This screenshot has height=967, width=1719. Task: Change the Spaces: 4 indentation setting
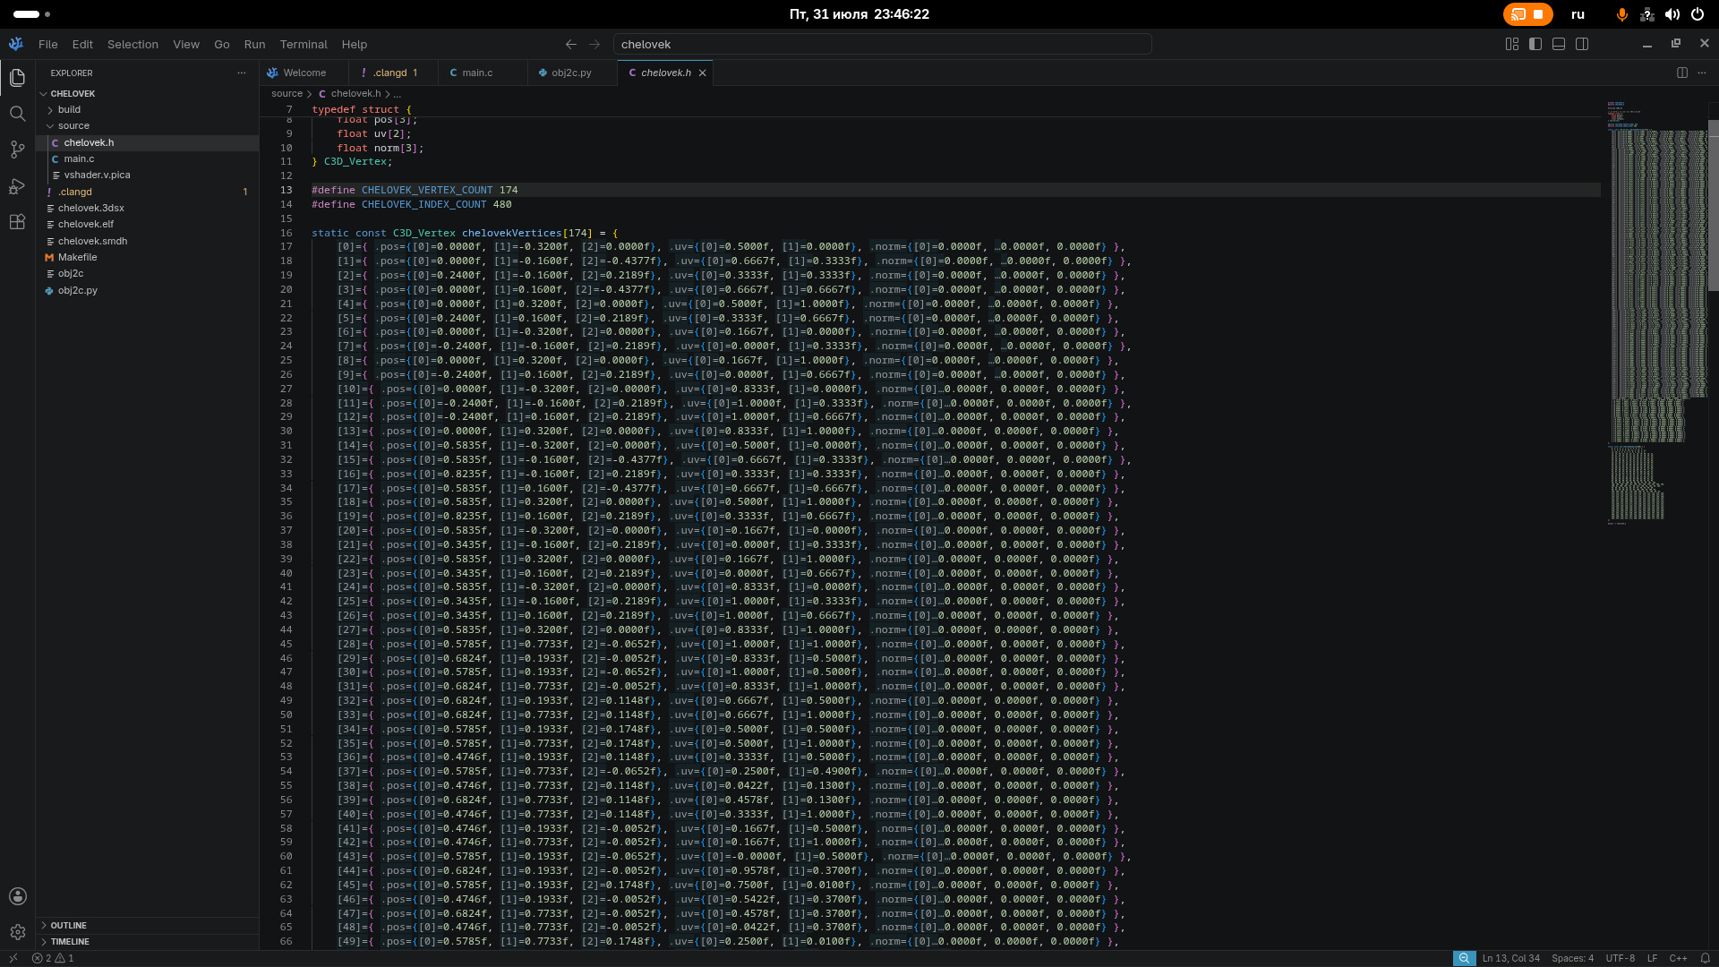[1572, 958]
